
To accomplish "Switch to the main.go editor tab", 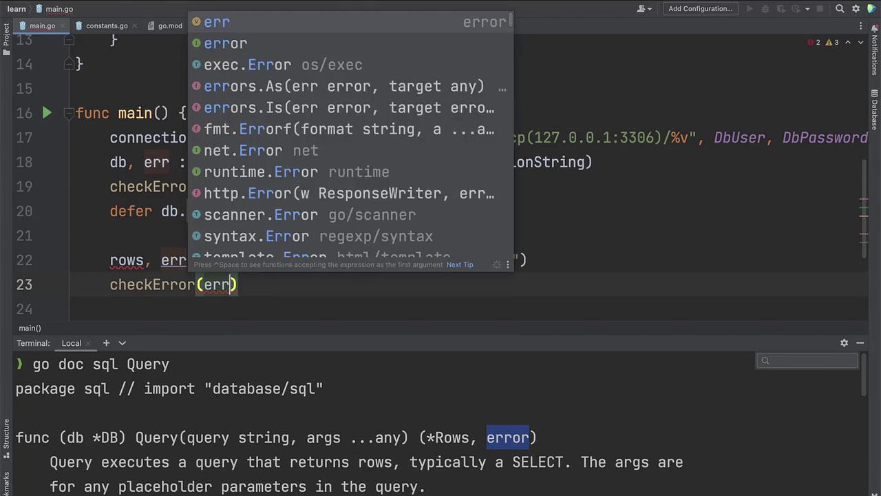I will coord(42,26).
